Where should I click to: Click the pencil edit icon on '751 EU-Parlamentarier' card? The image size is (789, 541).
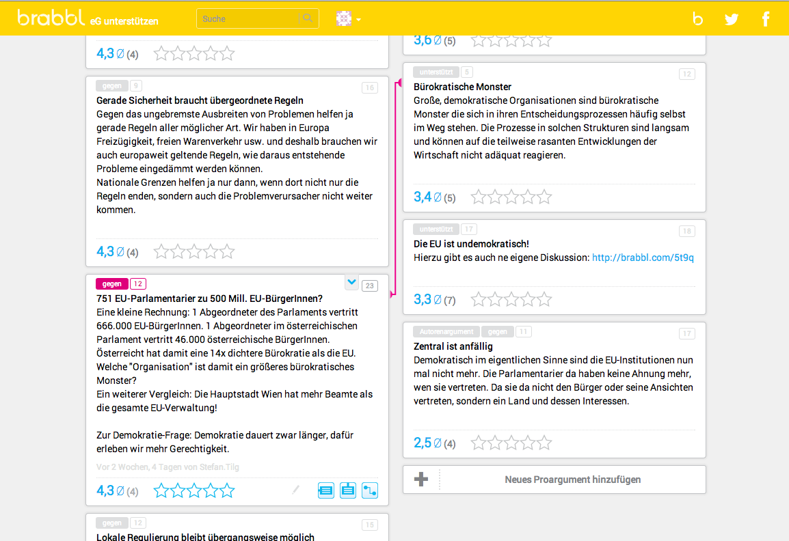pyautogui.click(x=295, y=490)
